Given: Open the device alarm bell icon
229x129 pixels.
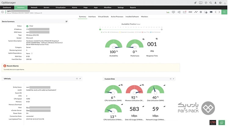Looking at the screenshot, I should tap(173, 12).
